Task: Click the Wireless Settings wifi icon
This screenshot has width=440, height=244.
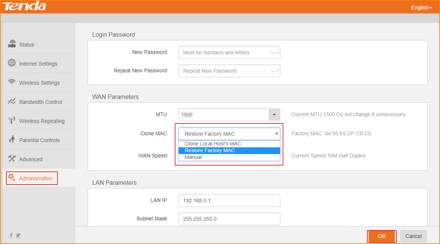Action: [12, 82]
